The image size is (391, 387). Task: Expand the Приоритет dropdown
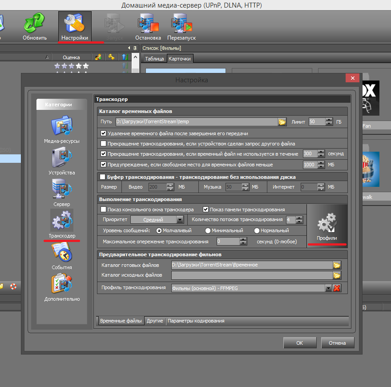tap(179, 220)
